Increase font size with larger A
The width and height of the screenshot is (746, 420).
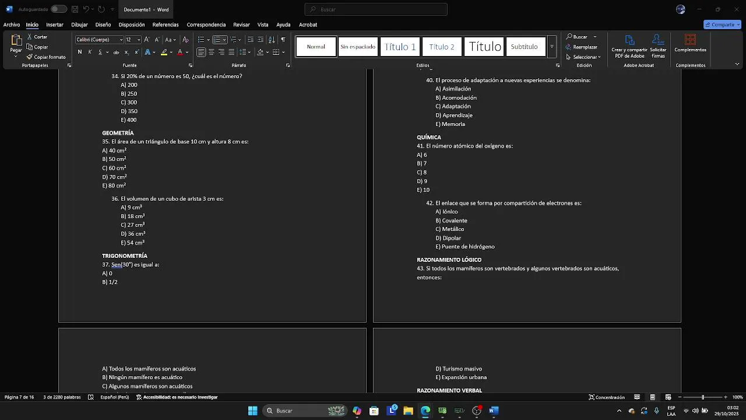click(x=147, y=40)
